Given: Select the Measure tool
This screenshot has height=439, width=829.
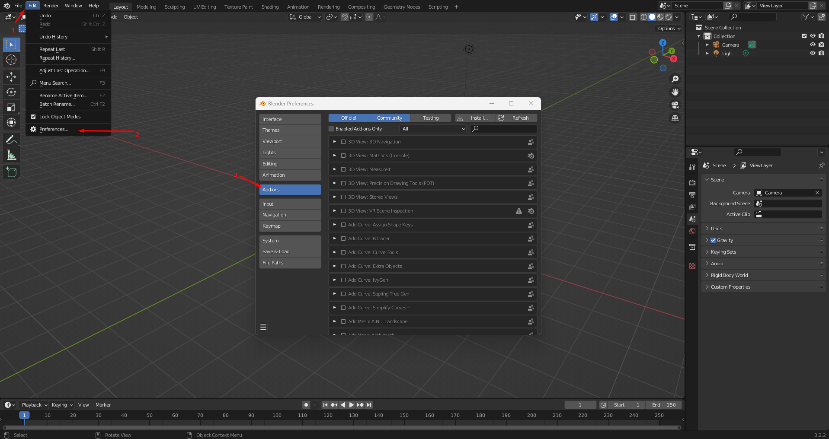Looking at the screenshot, I should (11, 155).
